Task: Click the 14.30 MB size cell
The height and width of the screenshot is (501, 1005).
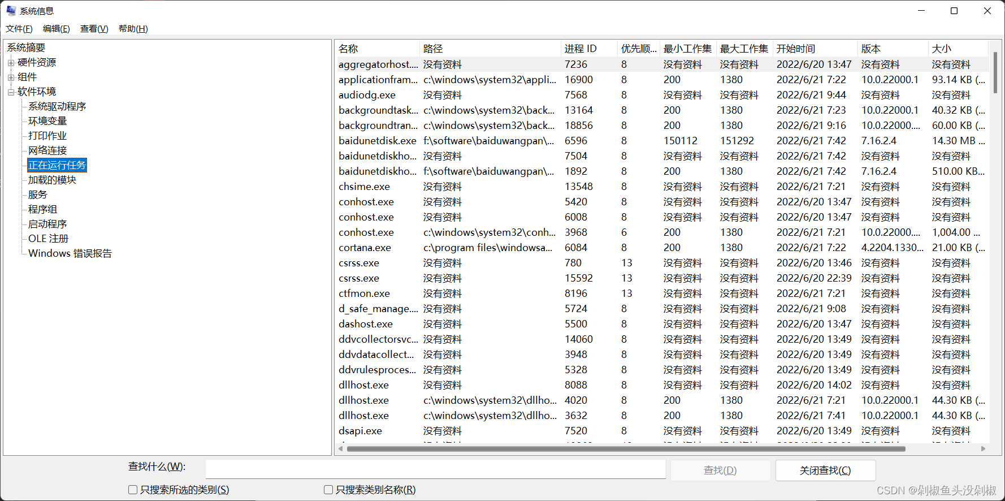Action: coord(959,141)
